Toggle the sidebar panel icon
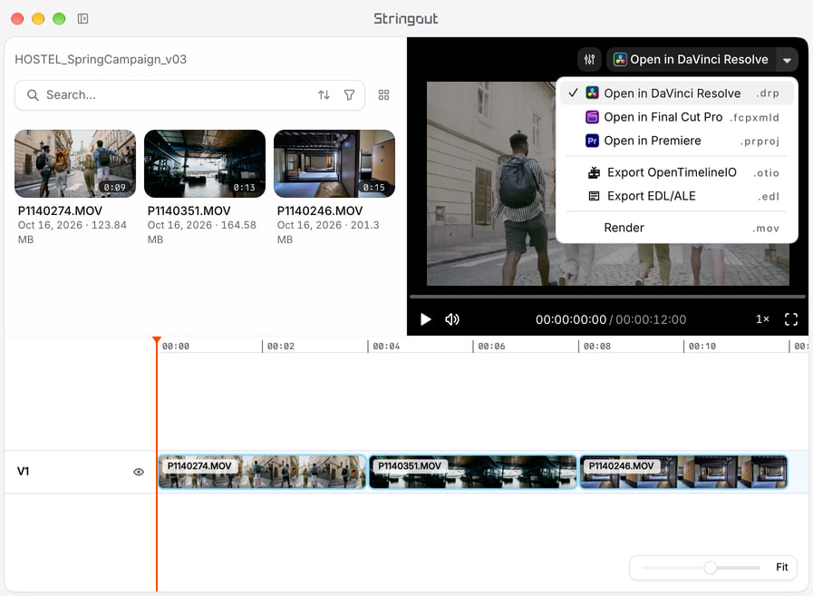 tap(83, 19)
